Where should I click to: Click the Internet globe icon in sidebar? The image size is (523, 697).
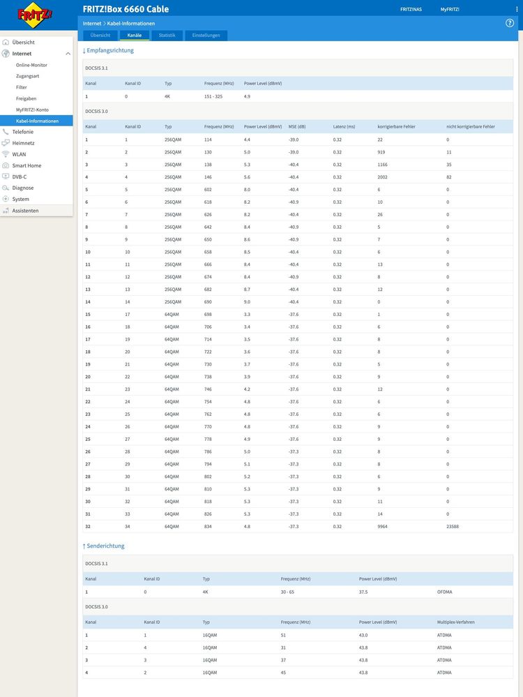[x=6, y=53]
